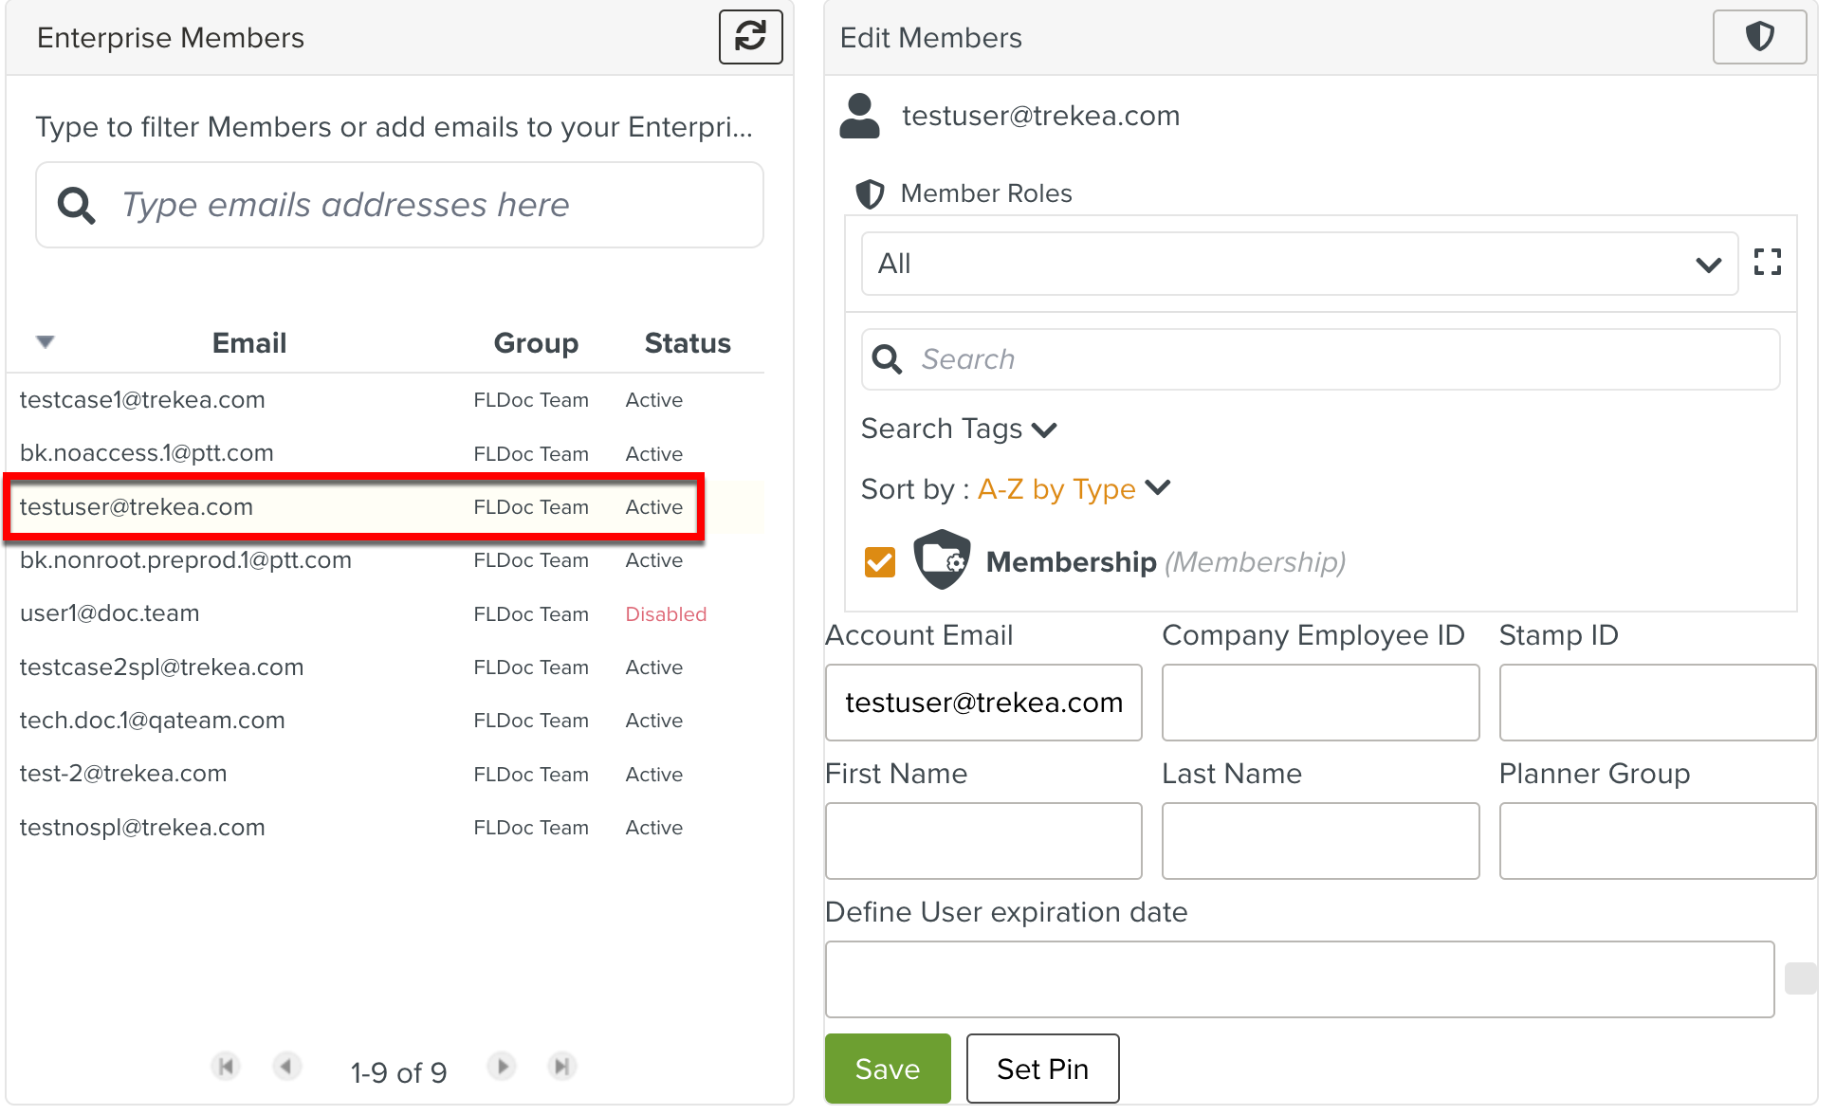Jump to the last members page

[562, 1067]
